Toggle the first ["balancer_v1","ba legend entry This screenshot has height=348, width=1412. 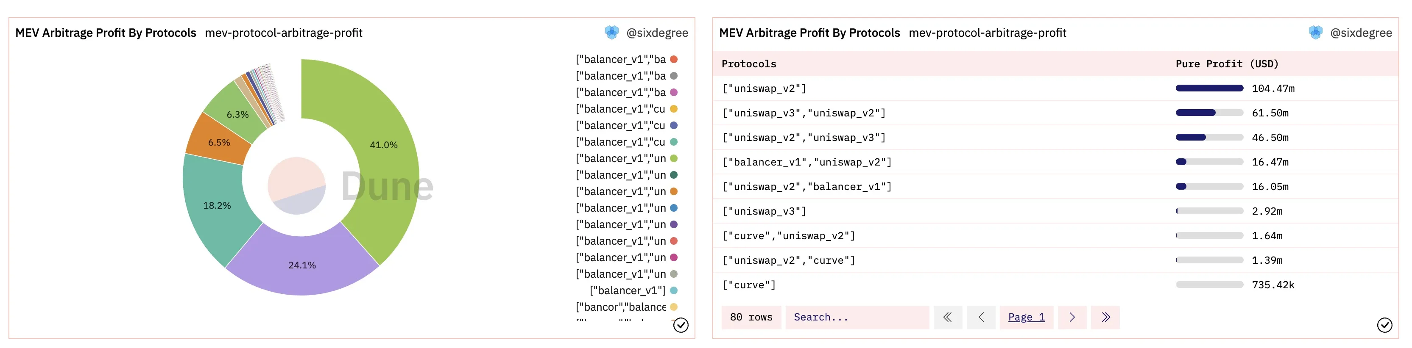(x=627, y=60)
